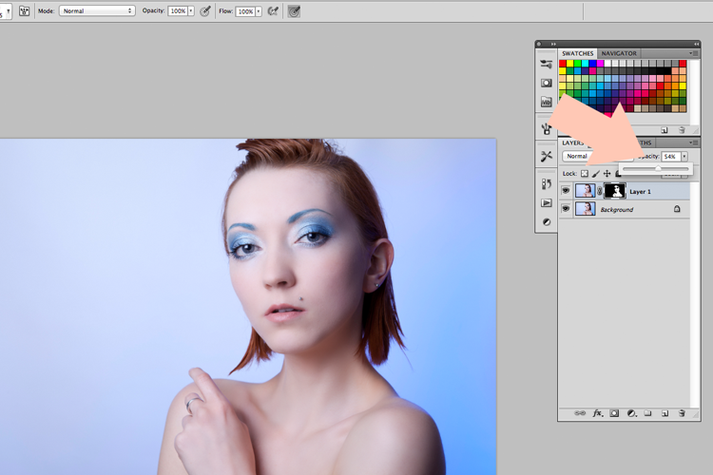Create a new layer group folder
713x475 pixels.
tap(648, 413)
